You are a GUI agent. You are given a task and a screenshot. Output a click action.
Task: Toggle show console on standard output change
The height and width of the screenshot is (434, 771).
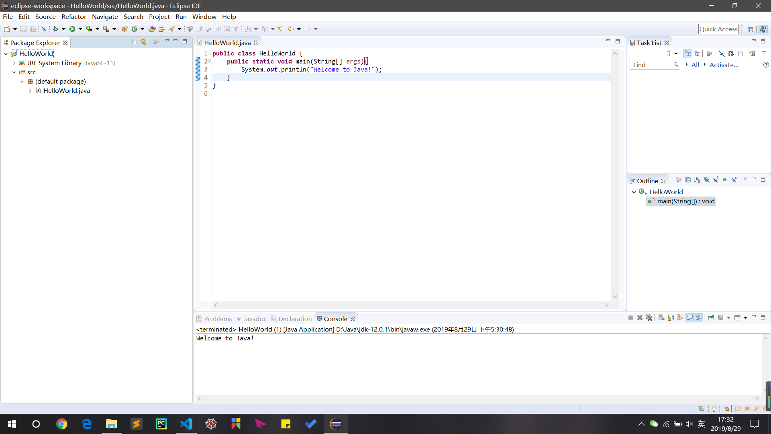point(689,318)
